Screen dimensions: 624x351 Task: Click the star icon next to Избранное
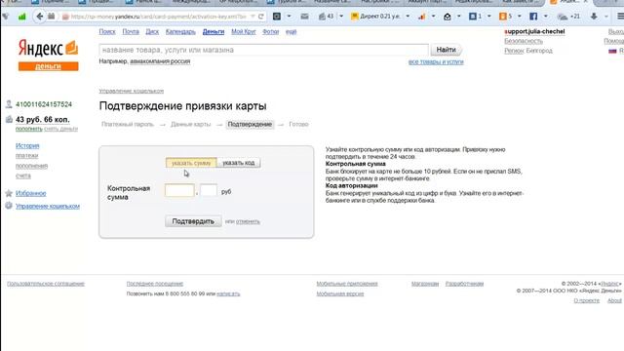pyautogui.click(x=9, y=193)
